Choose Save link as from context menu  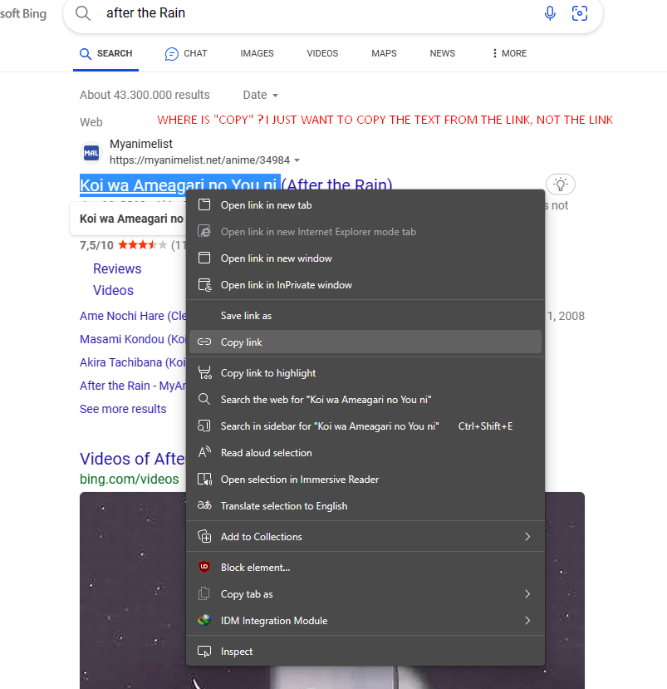pos(365,316)
